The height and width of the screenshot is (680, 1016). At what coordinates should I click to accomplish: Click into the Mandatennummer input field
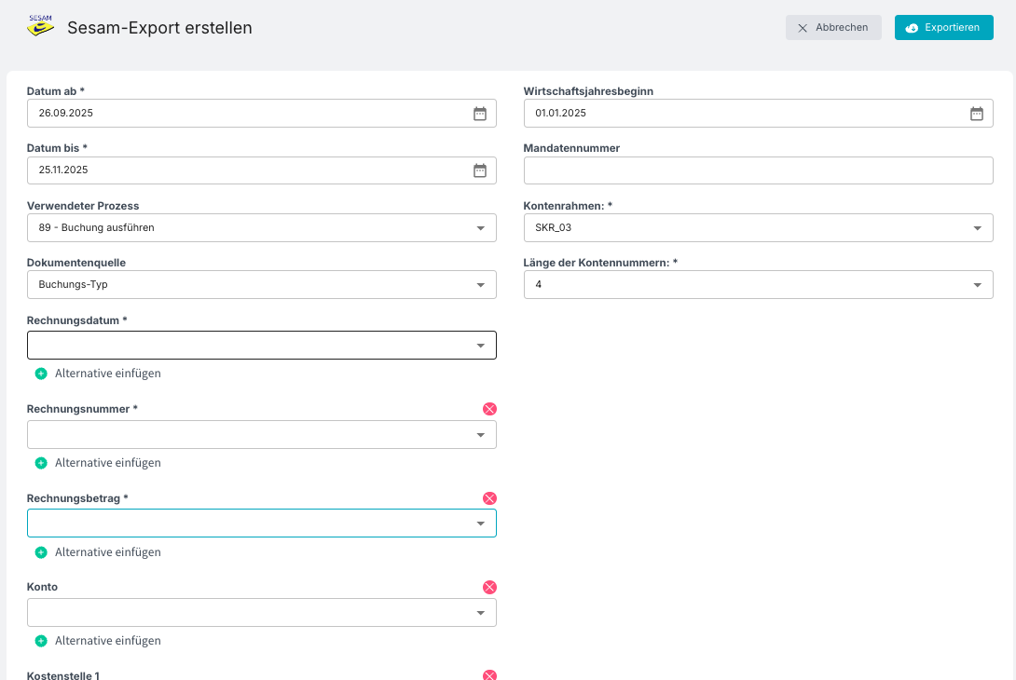pyautogui.click(x=758, y=170)
